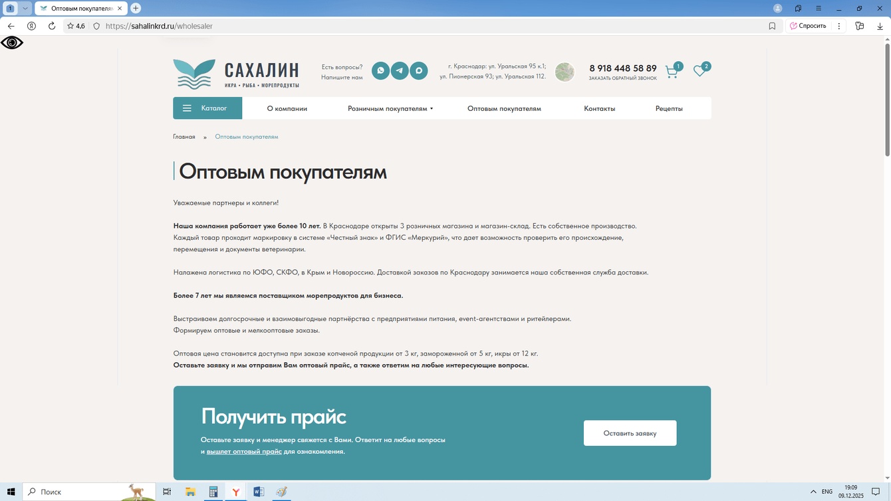Image resolution: width=891 pixels, height=501 pixels.
Task: Expand Розничным покупателям dropdown
Action: click(390, 108)
